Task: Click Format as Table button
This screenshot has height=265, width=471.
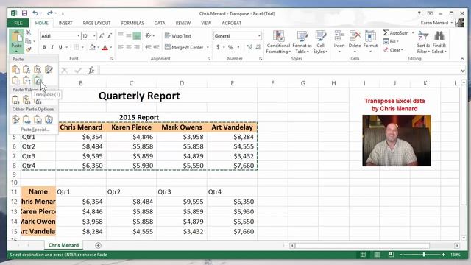Action: tap(302, 42)
